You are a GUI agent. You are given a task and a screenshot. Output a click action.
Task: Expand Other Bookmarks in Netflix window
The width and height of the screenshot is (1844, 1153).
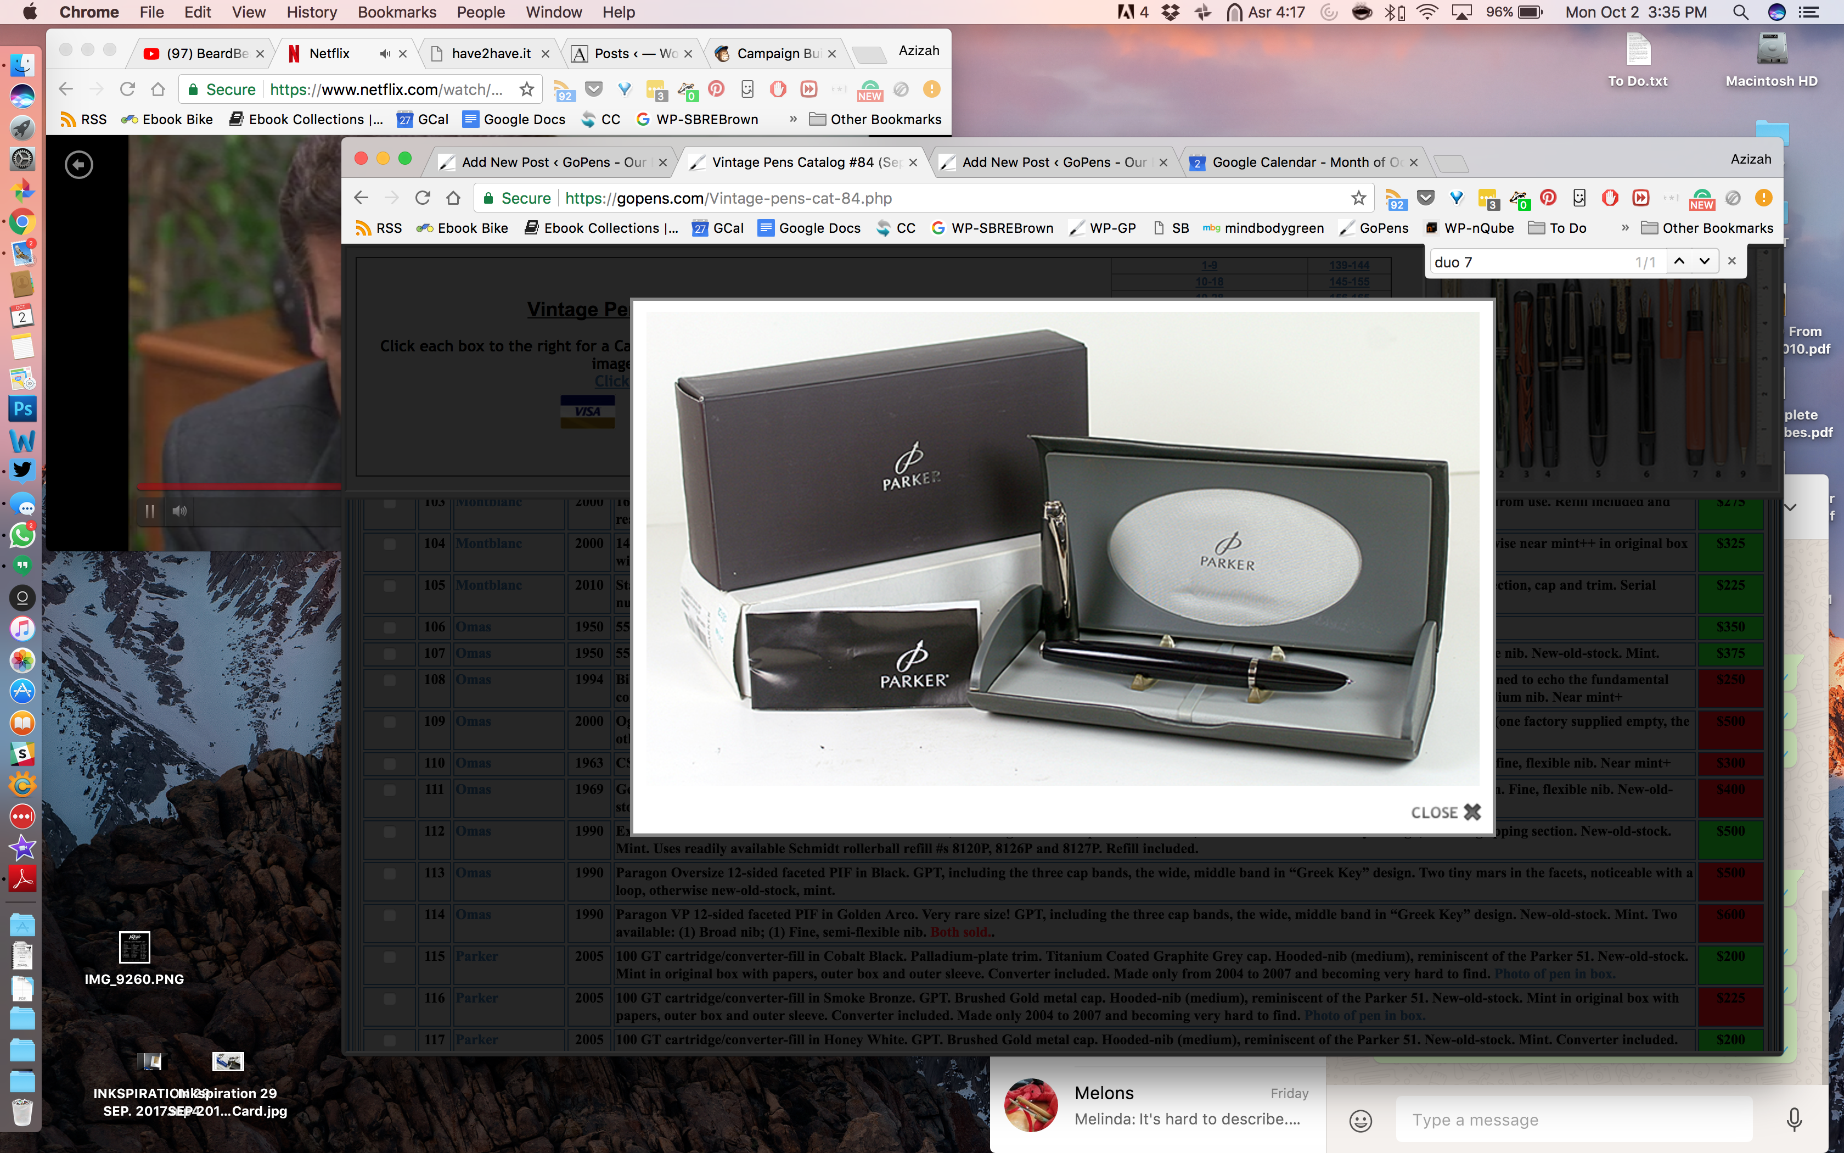pos(875,119)
